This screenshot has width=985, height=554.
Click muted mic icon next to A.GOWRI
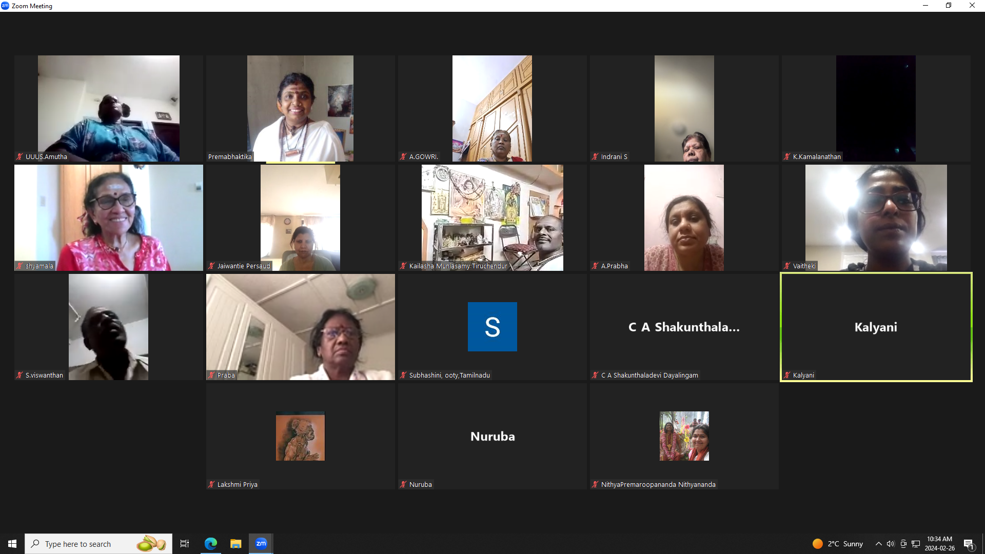coord(403,157)
